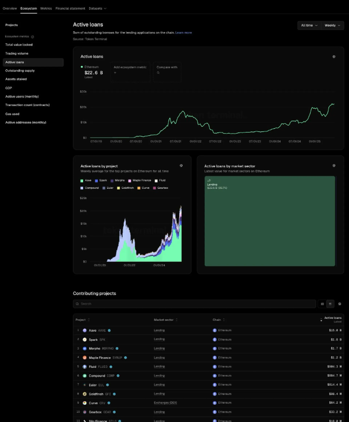Click the Ecosystem metrics info icon
This screenshot has width=349, height=422.
pyautogui.click(x=32, y=37)
